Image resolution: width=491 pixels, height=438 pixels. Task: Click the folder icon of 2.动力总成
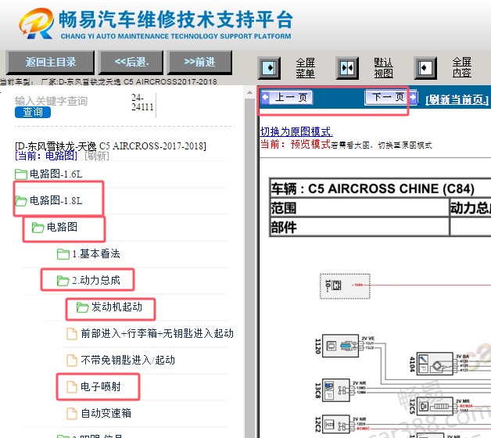point(63,281)
